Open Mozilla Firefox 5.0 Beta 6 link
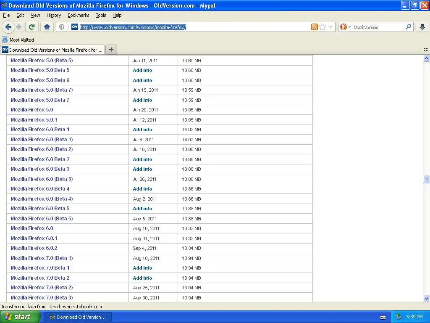 click(40, 80)
